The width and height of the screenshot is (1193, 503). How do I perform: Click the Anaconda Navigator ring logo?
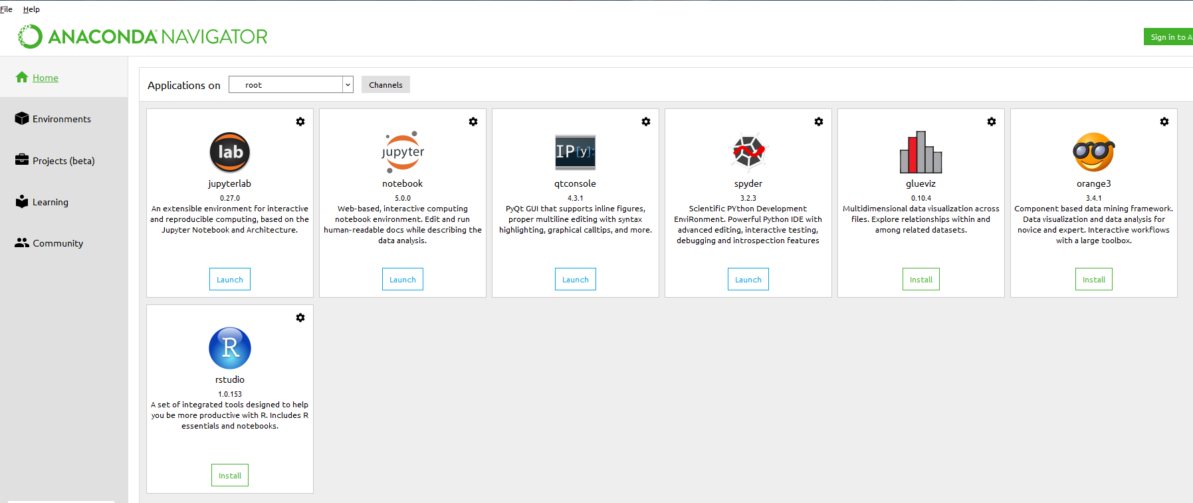[x=30, y=37]
